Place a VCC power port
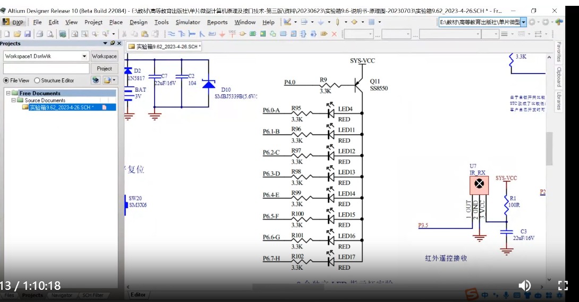 tap(232, 33)
